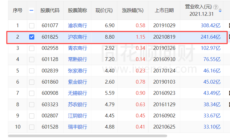Open the 无锡银行 stock link
230x138 pixels.
(x=77, y=93)
